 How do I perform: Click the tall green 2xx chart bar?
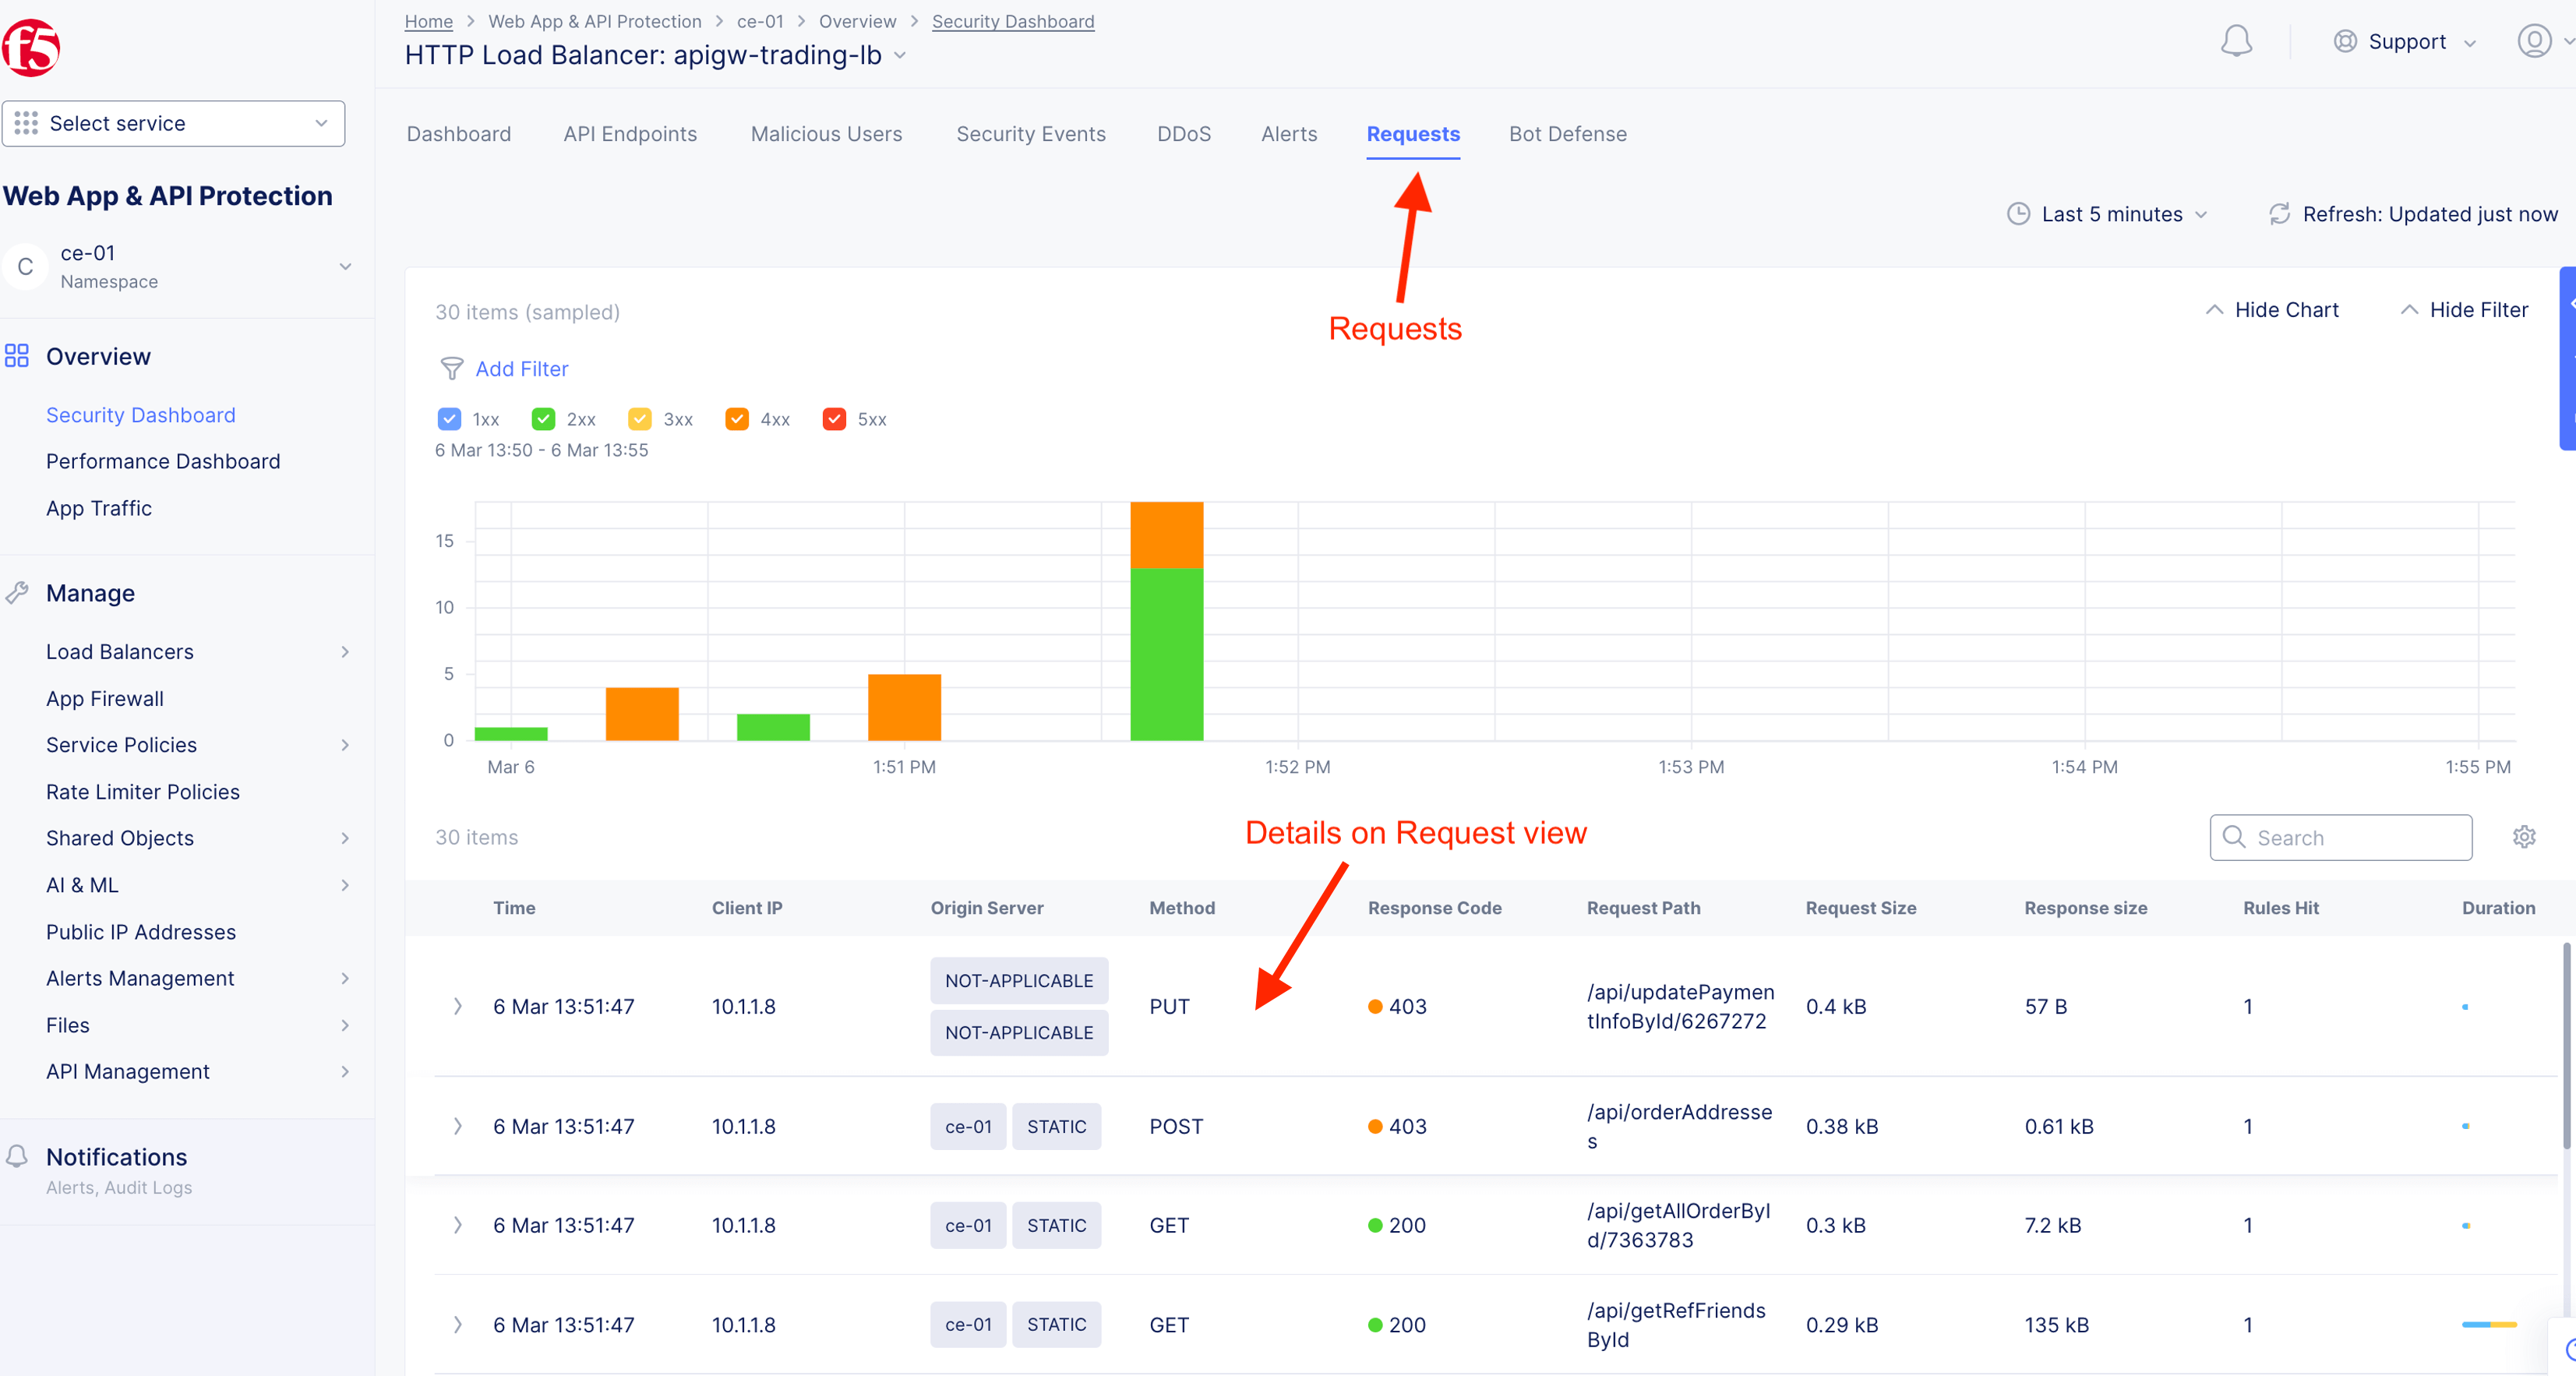1166,654
